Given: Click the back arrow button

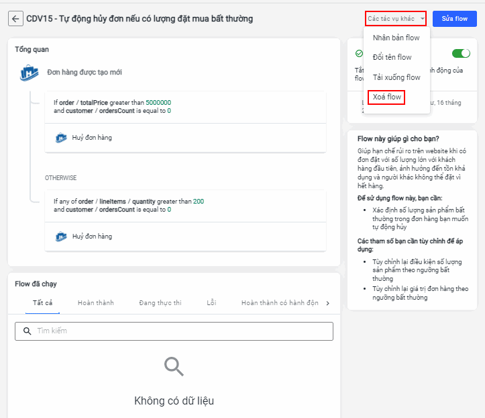Looking at the screenshot, I should (x=15, y=19).
